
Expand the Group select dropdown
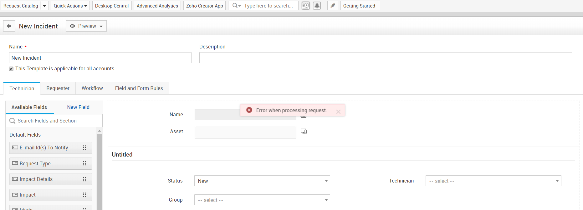(x=262, y=200)
